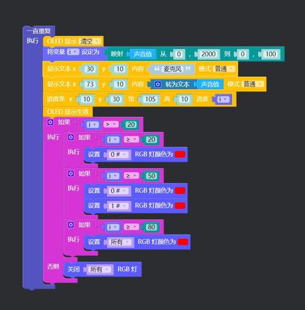Open variable i dropdown in 将变量 block
The height and width of the screenshot is (310, 305).
pyautogui.click(x=73, y=52)
